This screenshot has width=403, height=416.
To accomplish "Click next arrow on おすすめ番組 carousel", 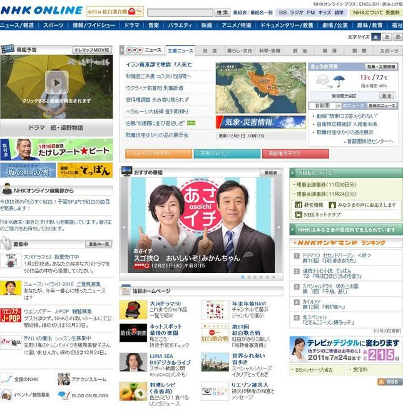I will (278, 227).
